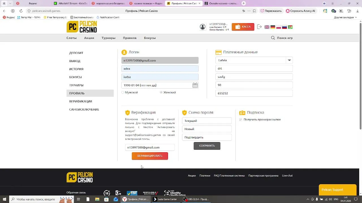Screen dimensions: 362x203
Task: Click the Pelican Casino footer logo
Action: (80, 177)
